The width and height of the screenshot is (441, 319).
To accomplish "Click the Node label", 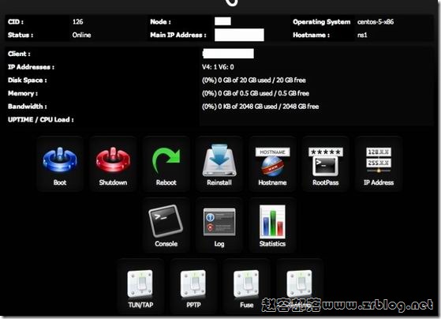I will (x=160, y=21).
